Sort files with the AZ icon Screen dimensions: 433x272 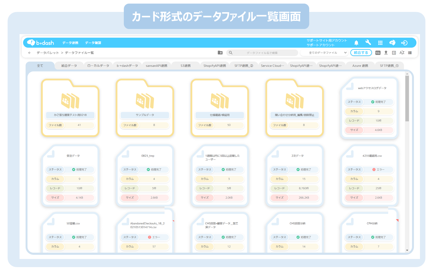pos(402,53)
